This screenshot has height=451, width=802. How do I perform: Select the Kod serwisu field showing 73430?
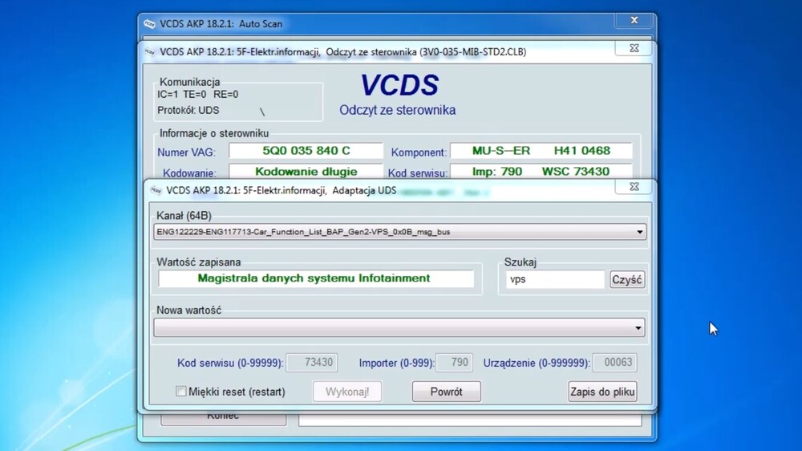pyautogui.click(x=311, y=363)
